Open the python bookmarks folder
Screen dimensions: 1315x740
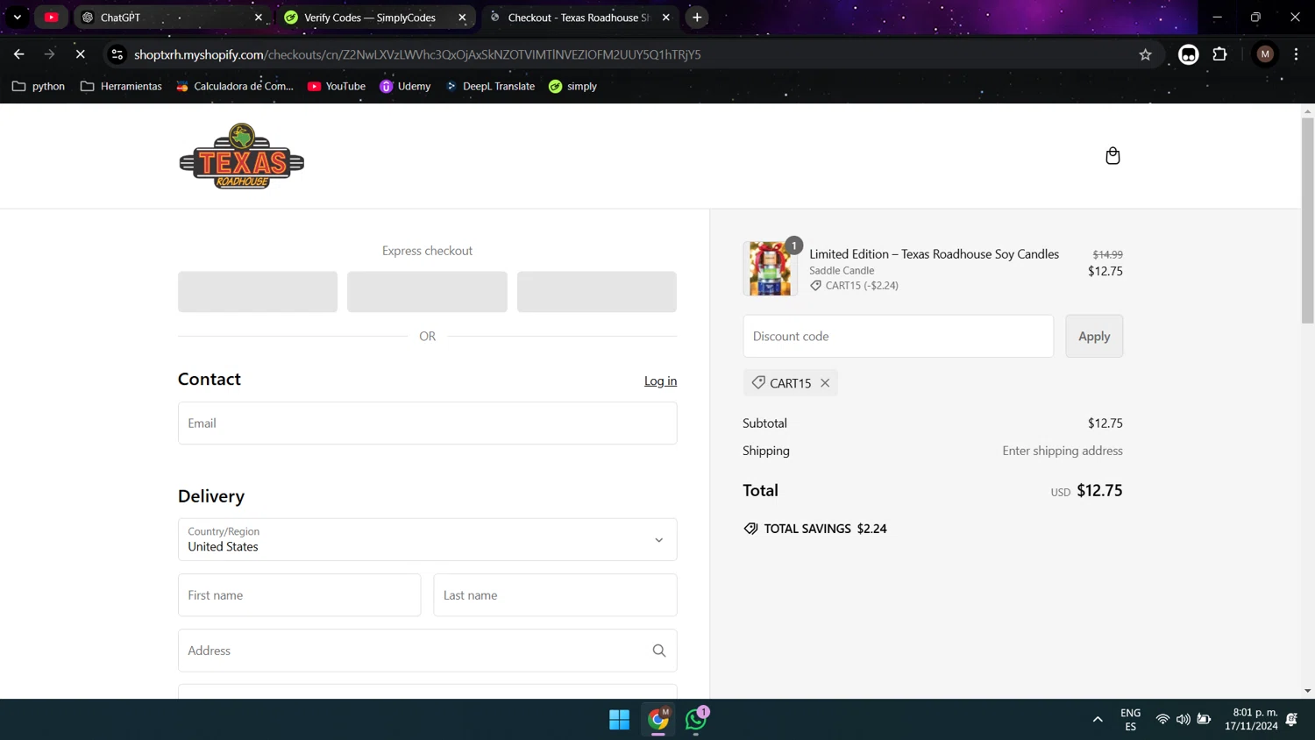tap(39, 86)
